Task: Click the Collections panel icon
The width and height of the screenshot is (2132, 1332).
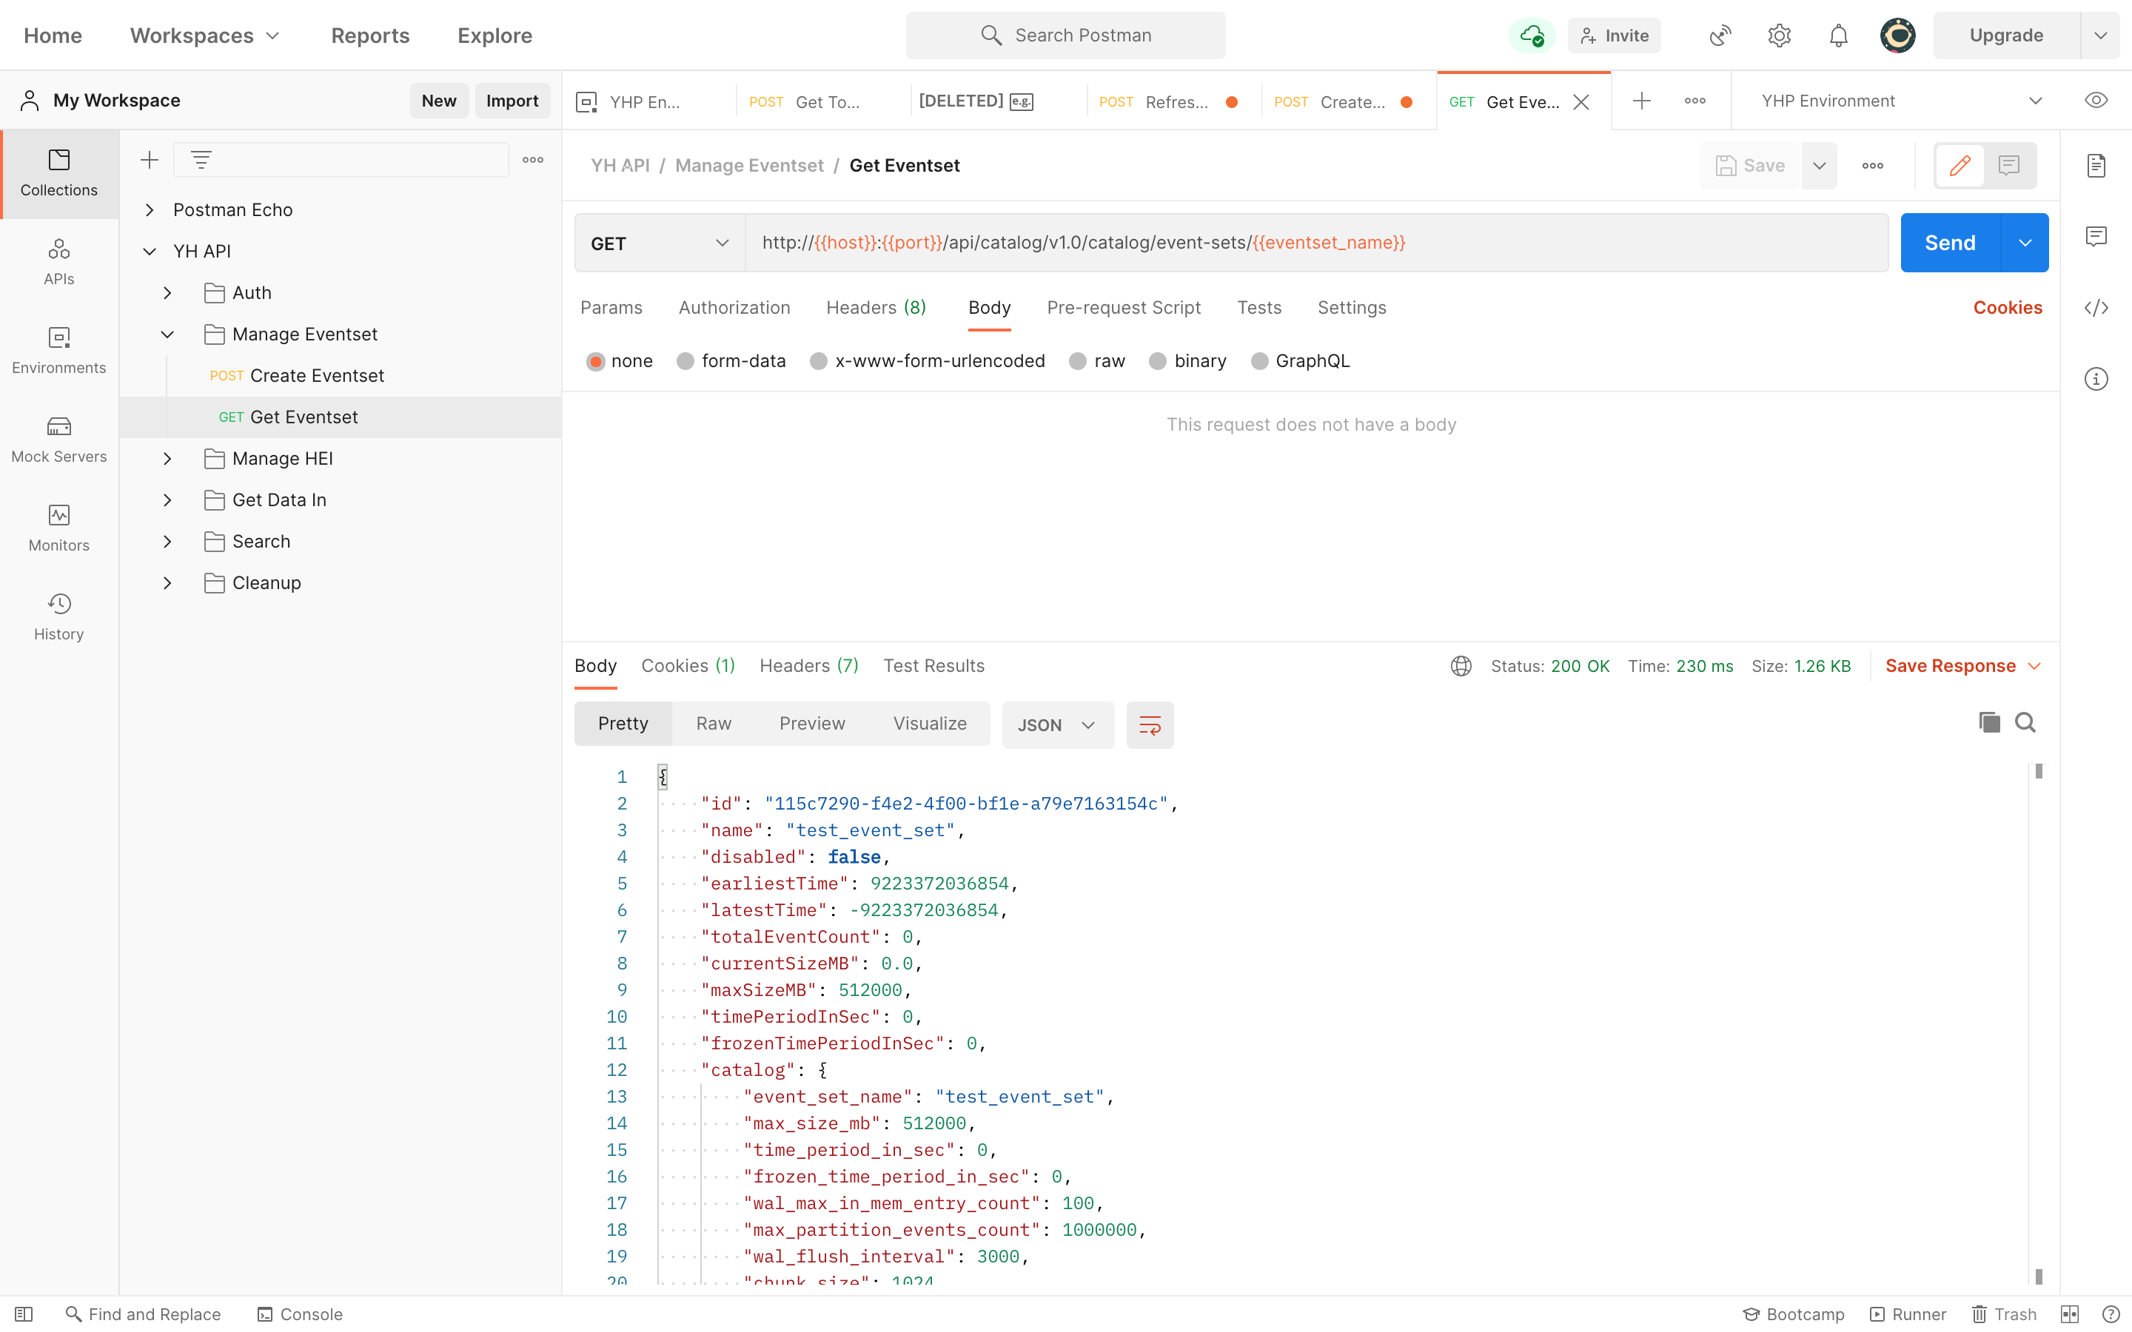Action: point(60,172)
